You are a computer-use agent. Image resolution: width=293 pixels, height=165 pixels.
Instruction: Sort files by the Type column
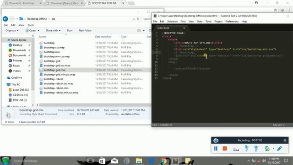[124, 37]
